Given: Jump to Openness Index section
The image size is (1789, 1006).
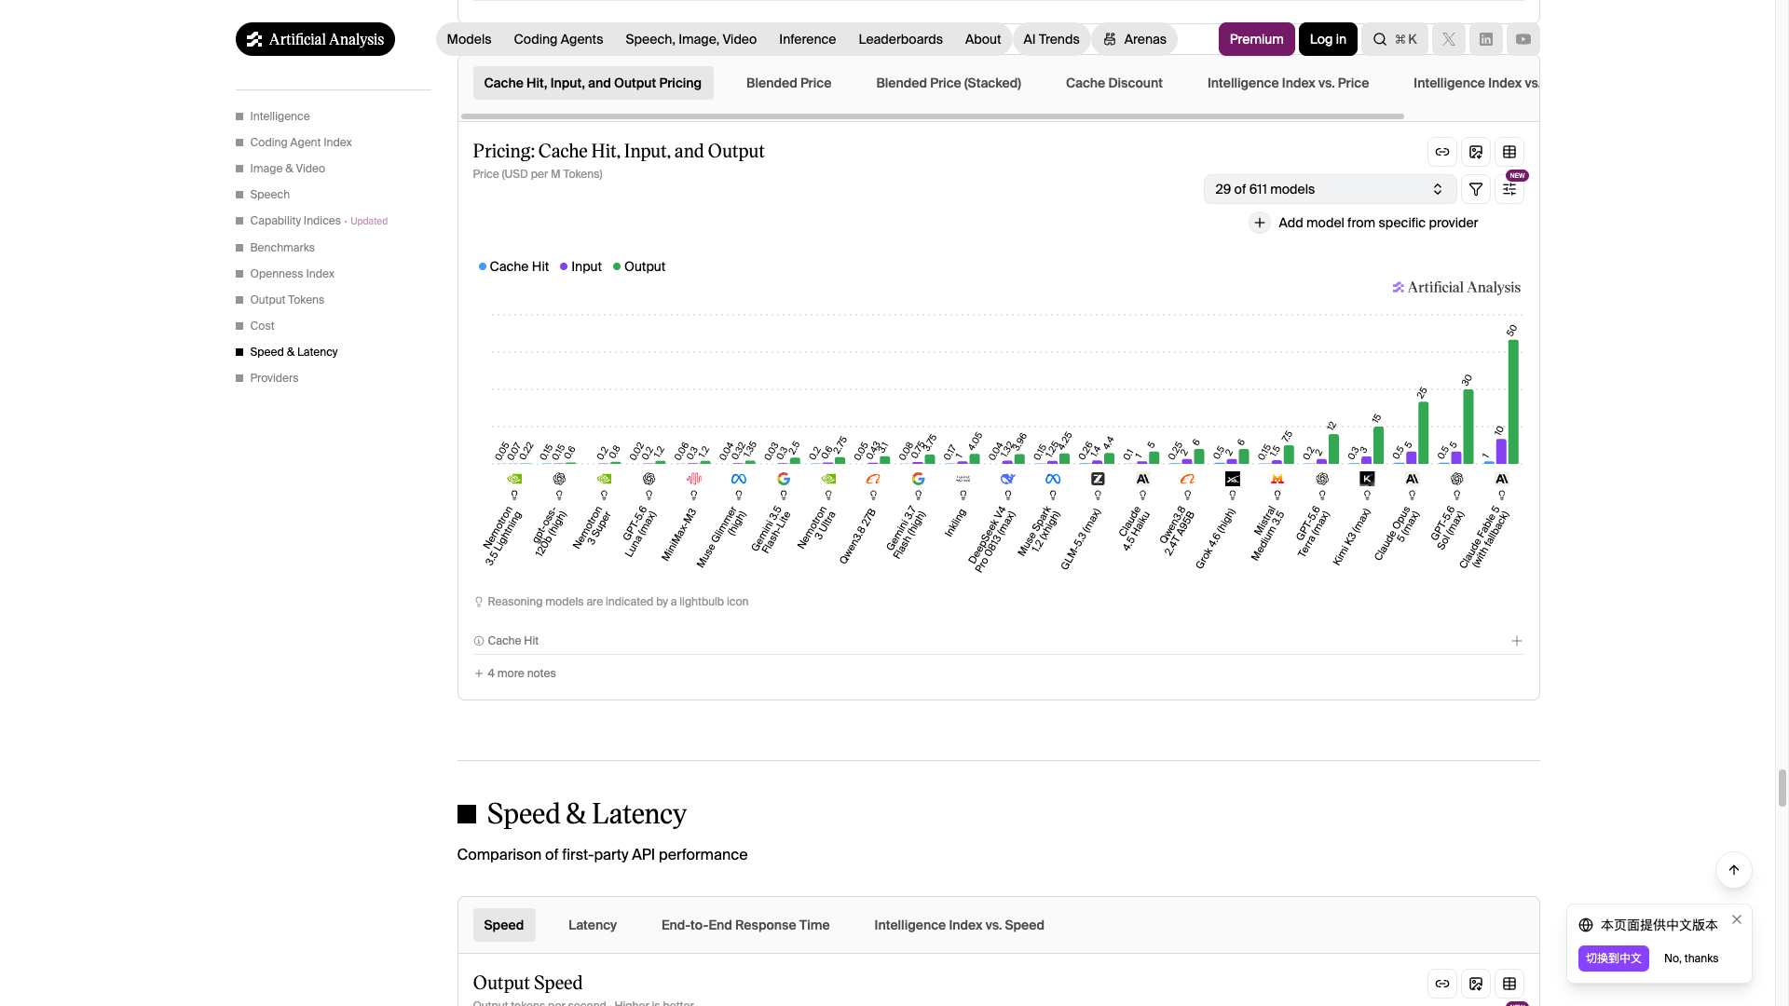Looking at the screenshot, I should (292, 274).
